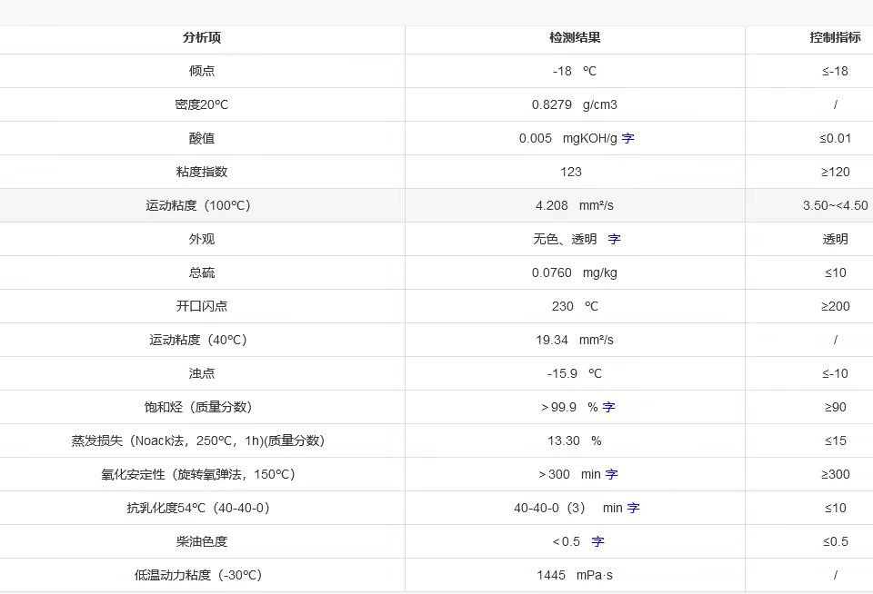Select the 密度20℃ row
The height and width of the screenshot is (594, 873).
tap(202, 104)
